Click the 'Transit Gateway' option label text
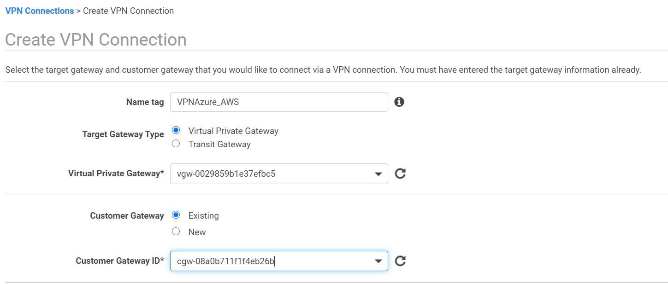 (219, 144)
